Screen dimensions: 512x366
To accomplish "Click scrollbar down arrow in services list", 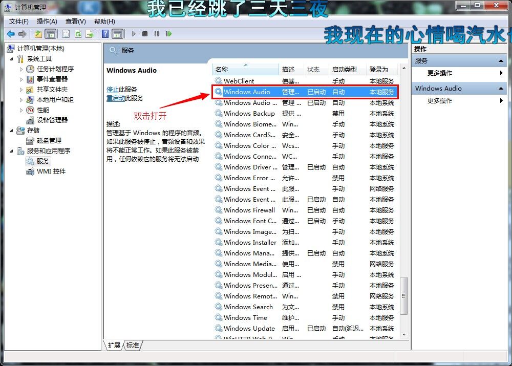I will click(x=404, y=334).
